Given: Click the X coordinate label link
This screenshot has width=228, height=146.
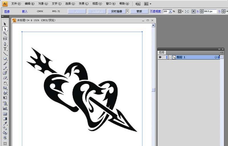Looking at the screenshot, I should click(x=198, y=11).
